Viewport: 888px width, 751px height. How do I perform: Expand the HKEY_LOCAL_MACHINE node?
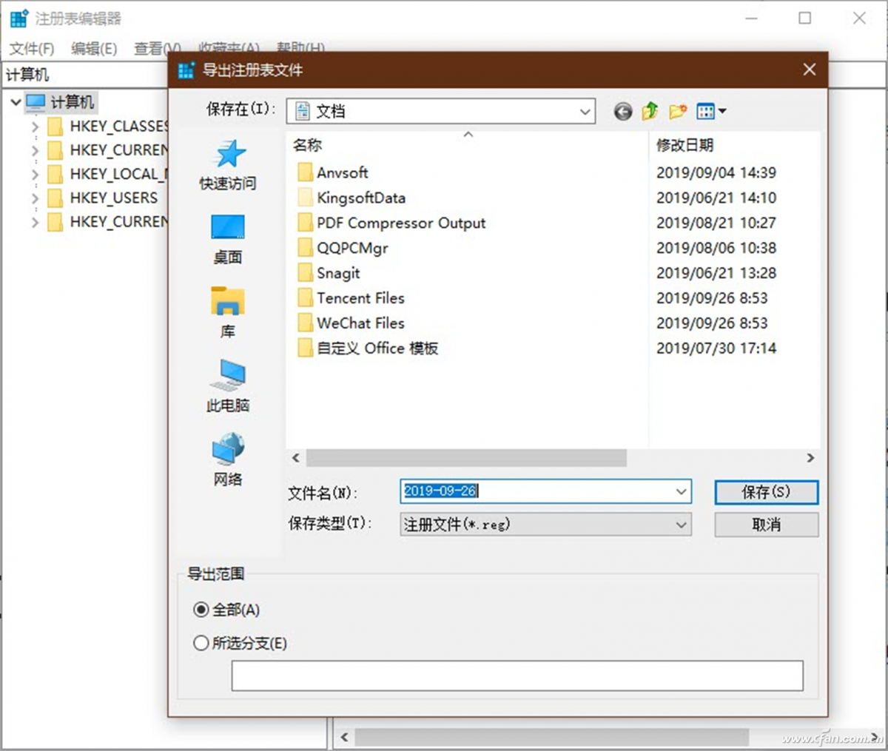pos(34,175)
